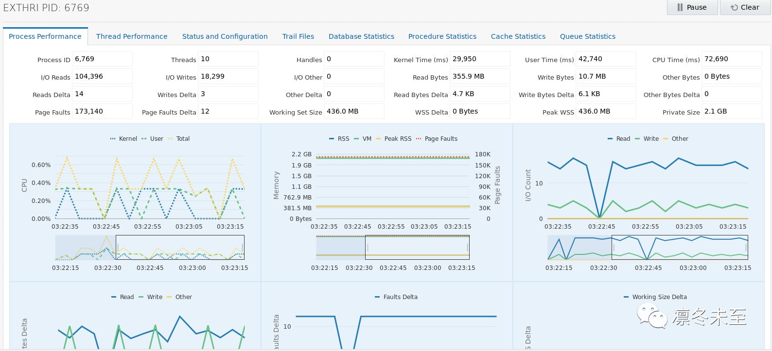Screen dimensions: 772x351
Task: Select the Process Performance tab
Action: tap(45, 36)
